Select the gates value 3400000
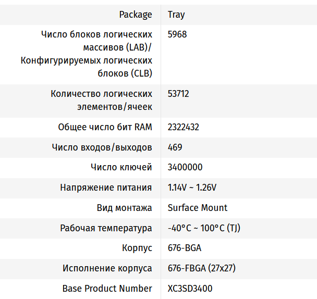The height and width of the screenshot is (299, 317). coord(185,167)
